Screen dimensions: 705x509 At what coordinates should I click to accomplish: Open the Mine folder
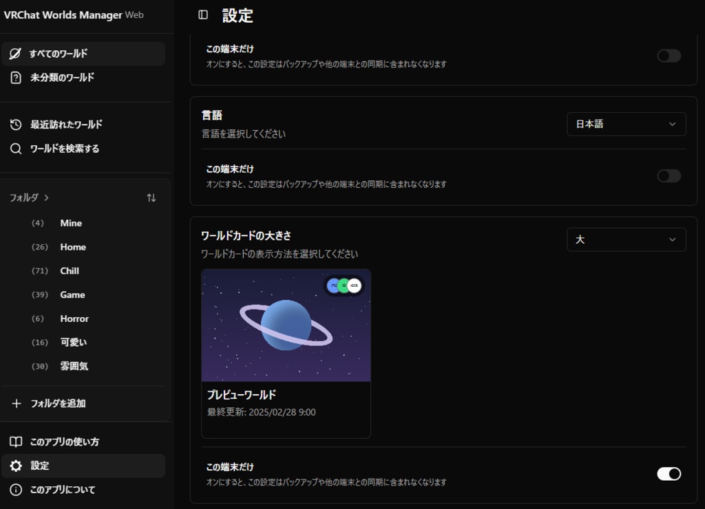click(71, 224)
